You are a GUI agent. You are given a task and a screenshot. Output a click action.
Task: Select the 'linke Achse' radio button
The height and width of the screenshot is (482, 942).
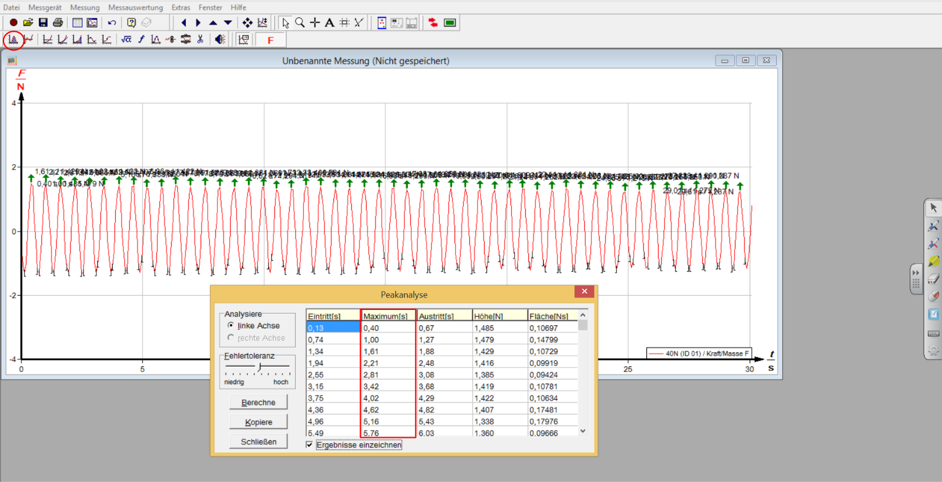pos(231,325)
